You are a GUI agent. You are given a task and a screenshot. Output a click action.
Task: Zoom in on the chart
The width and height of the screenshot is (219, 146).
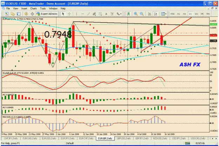pyautogui.click(x=136, y=14)
